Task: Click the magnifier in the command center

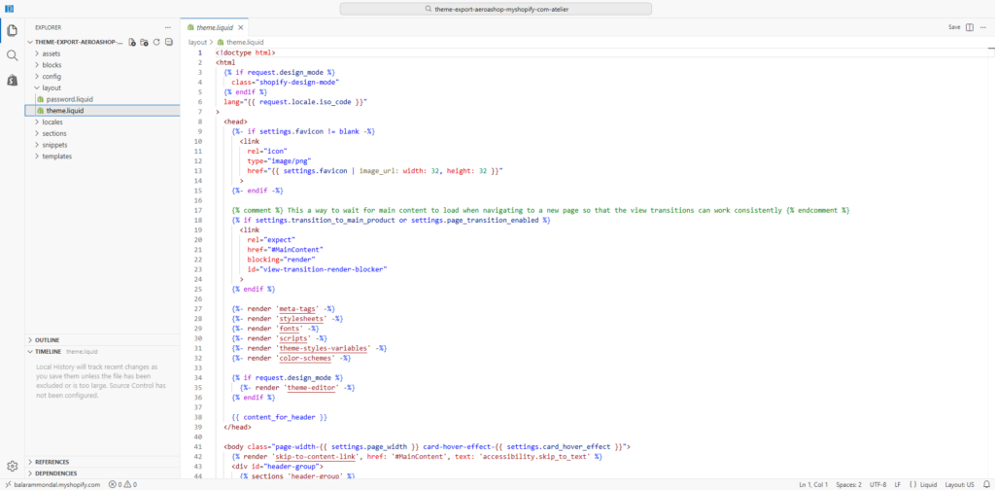Action: tap(429, 10)
